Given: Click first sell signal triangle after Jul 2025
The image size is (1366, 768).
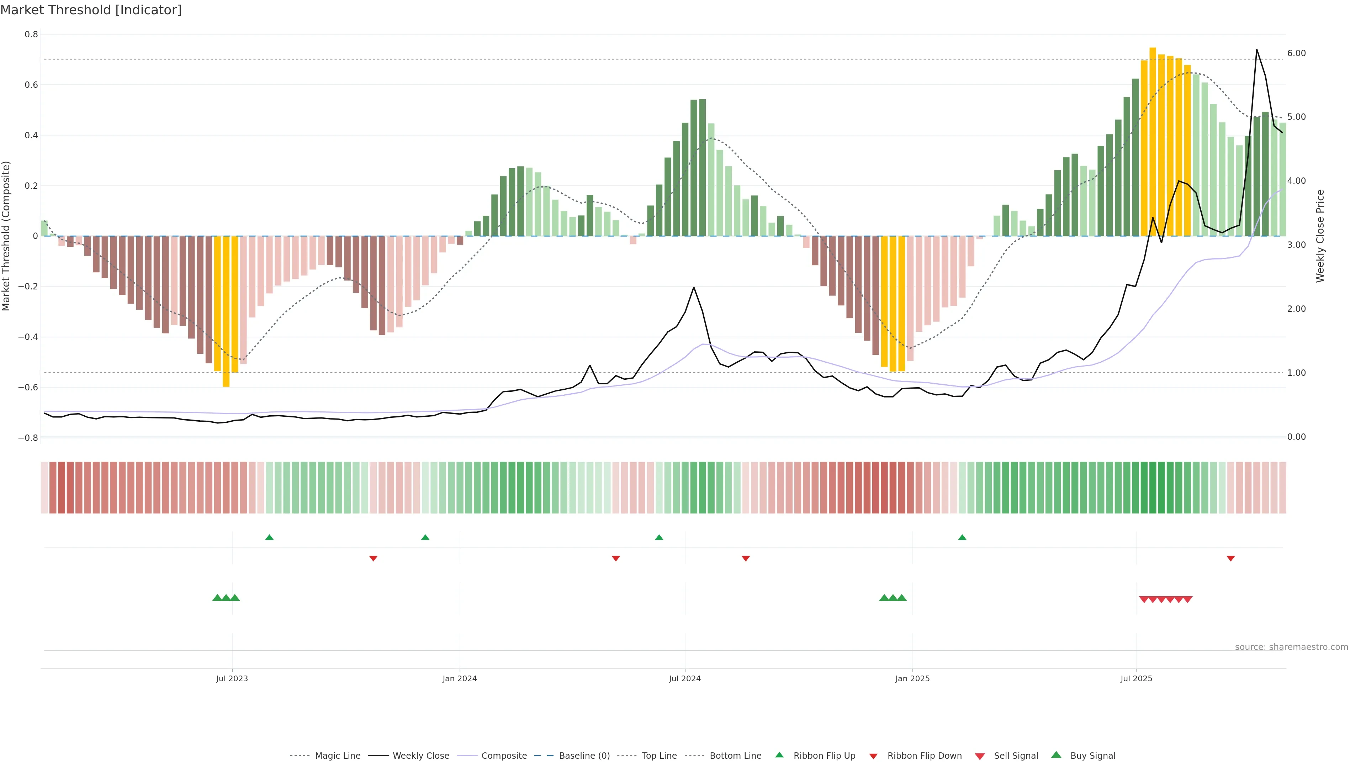Looking at the screenshot, I should [x=1144, y=599].
